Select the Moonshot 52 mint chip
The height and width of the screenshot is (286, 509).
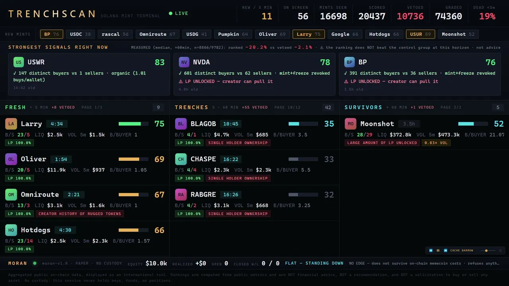coord(458,34)
